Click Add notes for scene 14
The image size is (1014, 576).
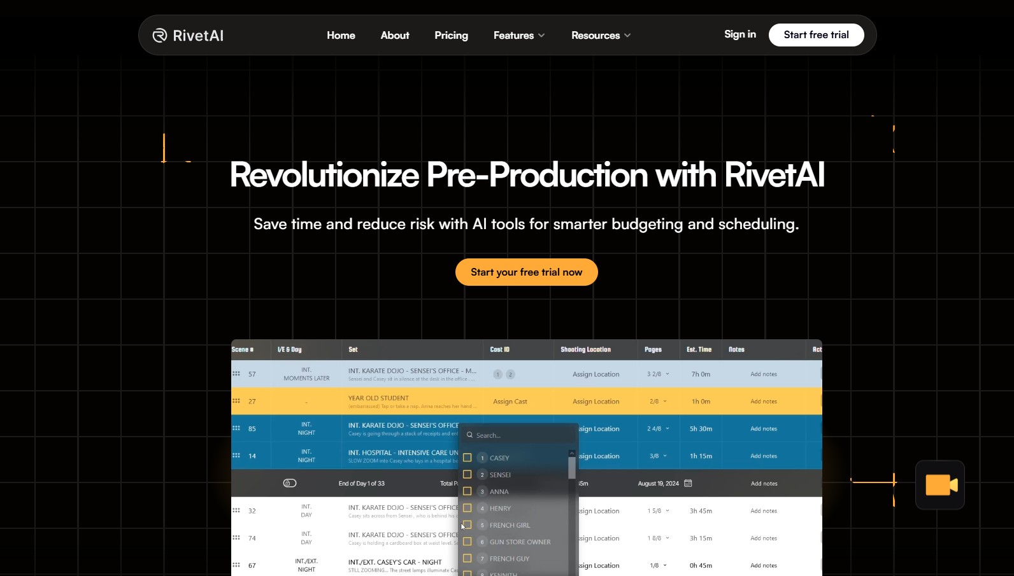click(764, 456)
